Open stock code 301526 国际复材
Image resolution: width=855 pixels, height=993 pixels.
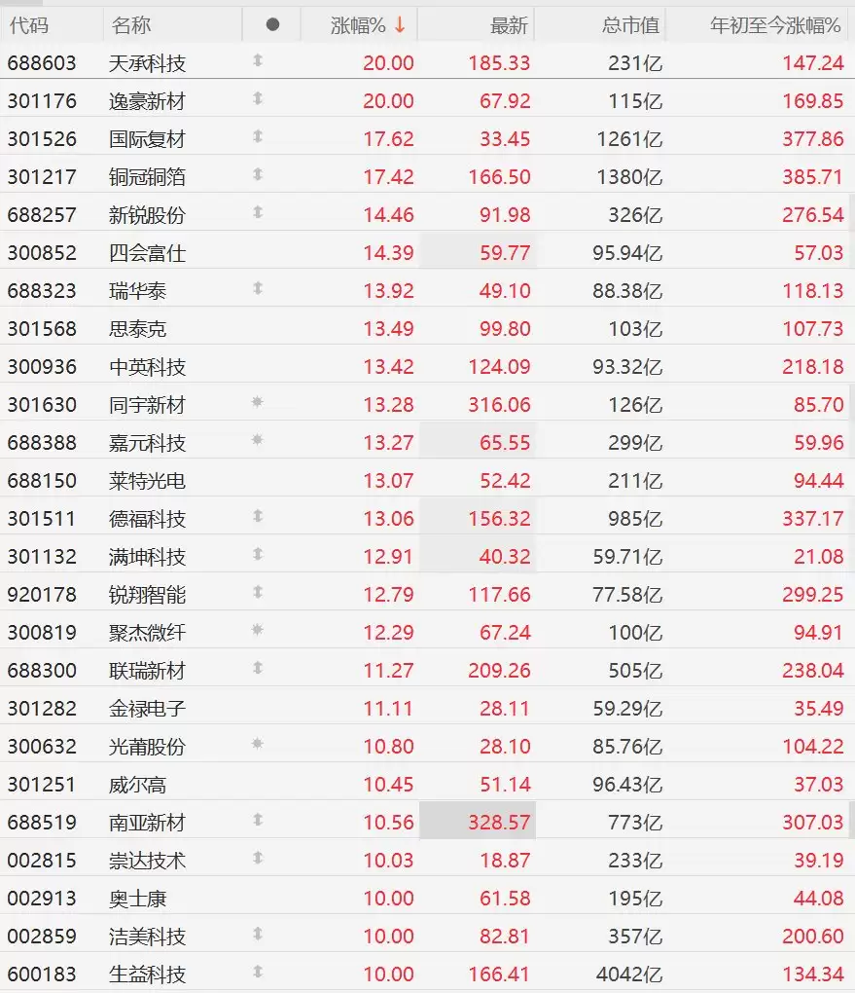[42, 138]
